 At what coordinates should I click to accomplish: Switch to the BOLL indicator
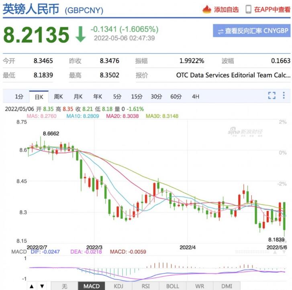click(x=173, y=286)
